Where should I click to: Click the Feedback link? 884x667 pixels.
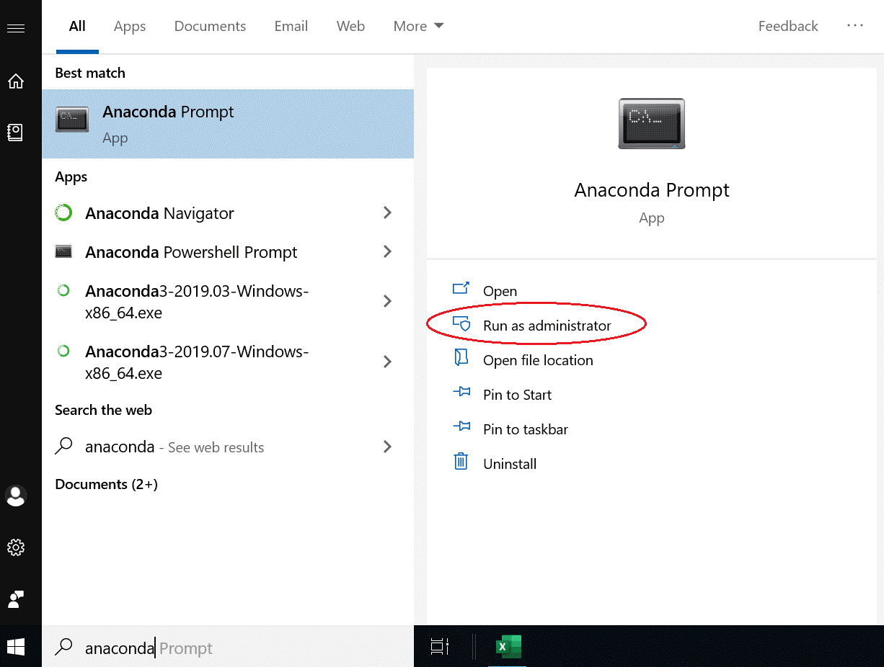pyautogui.click(x=787, y=26)
